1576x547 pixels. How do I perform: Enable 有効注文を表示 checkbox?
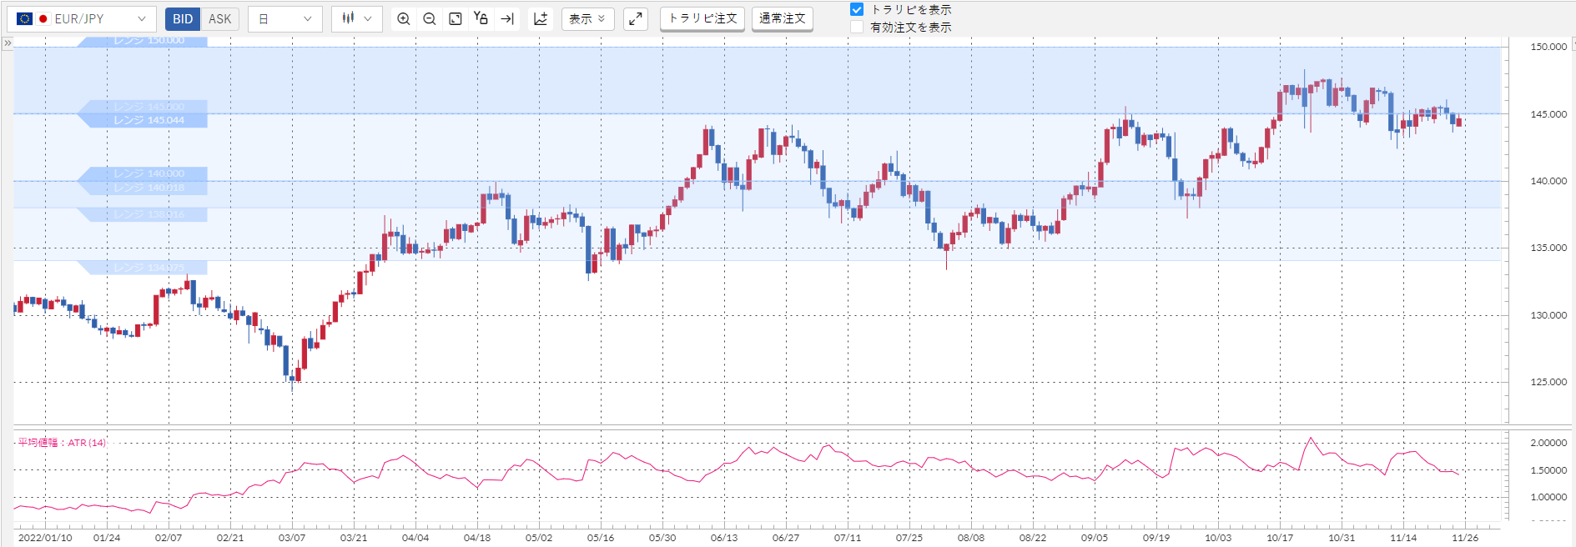click(x=857, y=27)
